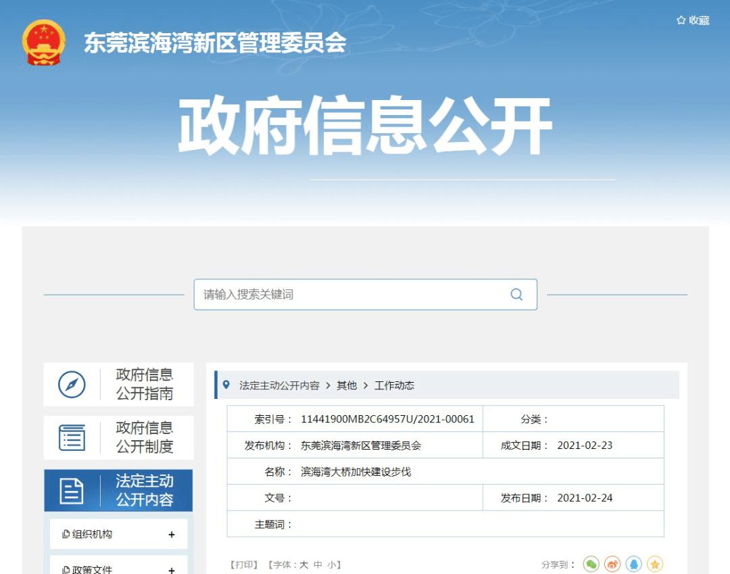Share the article to Weibo
Image resolution: width=730 pixels, height=574 pixels.
click(612, 563)
